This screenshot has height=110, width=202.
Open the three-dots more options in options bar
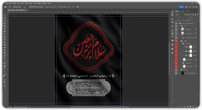pos(73,7)
